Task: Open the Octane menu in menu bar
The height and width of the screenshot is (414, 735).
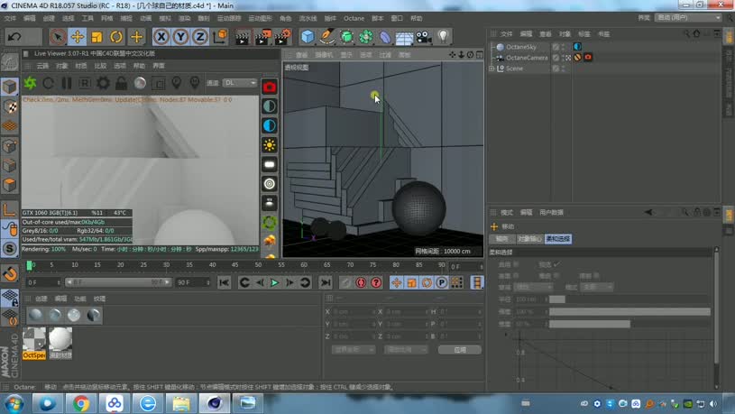Action: click(x=354, y=18)
